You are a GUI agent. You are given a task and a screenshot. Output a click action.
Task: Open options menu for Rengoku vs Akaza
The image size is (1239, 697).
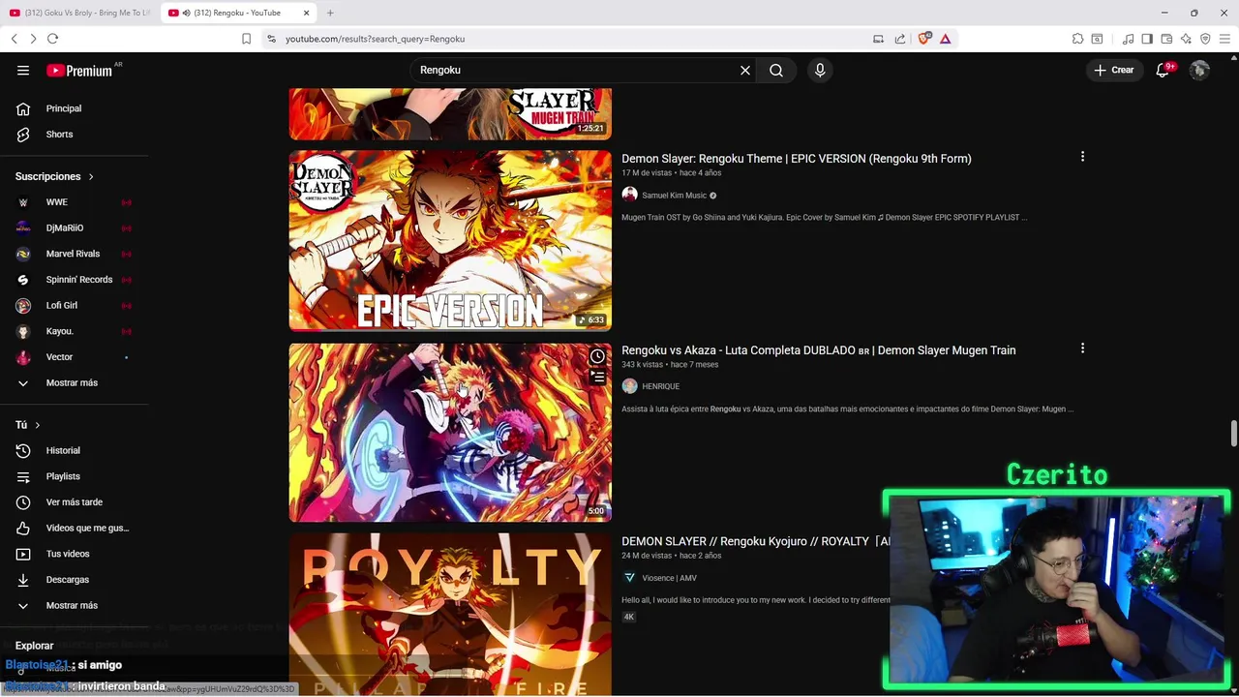[1082, 348]
